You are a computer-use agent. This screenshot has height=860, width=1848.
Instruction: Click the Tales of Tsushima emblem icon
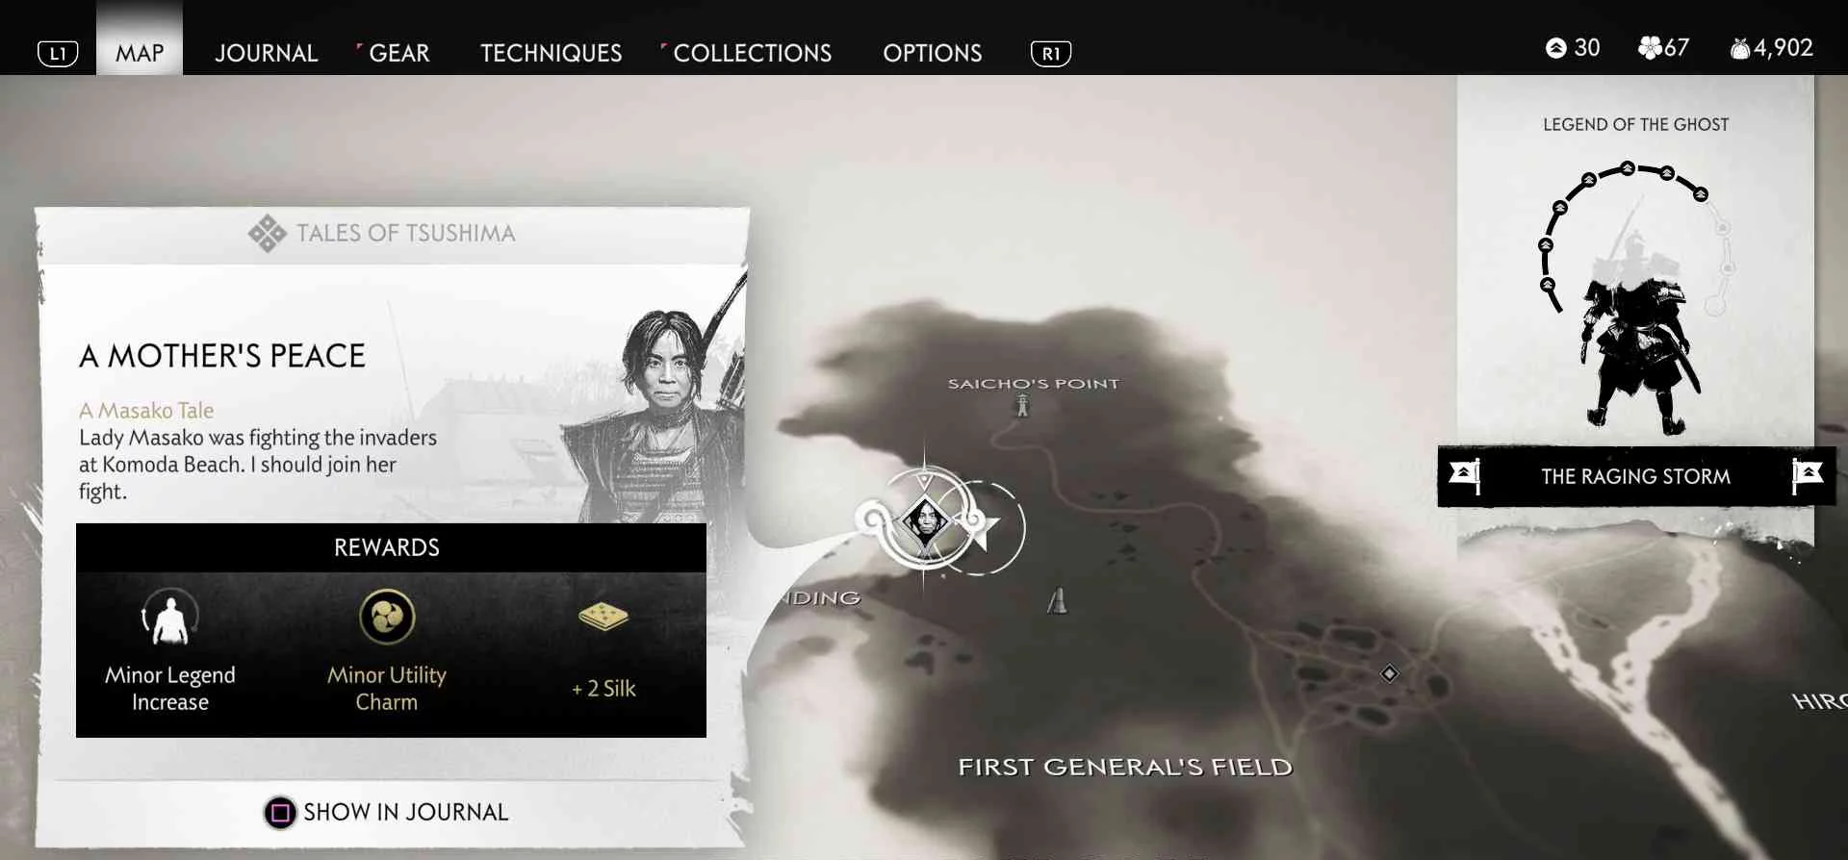point(267,233)
